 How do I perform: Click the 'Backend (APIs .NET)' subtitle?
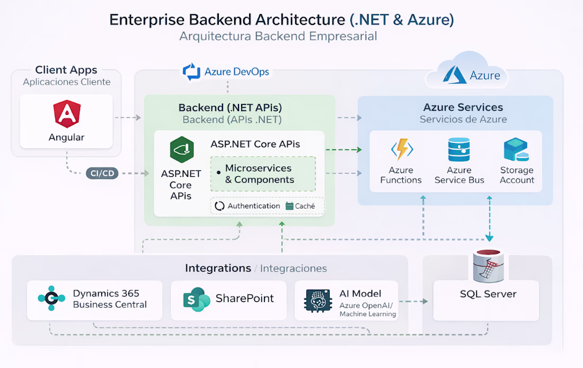point(232,120)
